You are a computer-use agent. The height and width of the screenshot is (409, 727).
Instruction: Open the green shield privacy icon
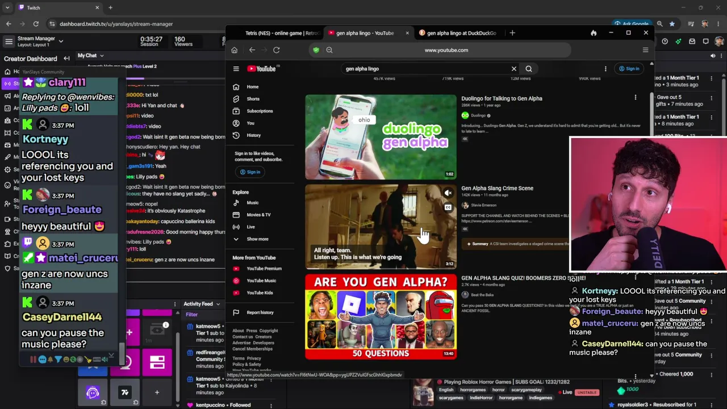[316, 50]
